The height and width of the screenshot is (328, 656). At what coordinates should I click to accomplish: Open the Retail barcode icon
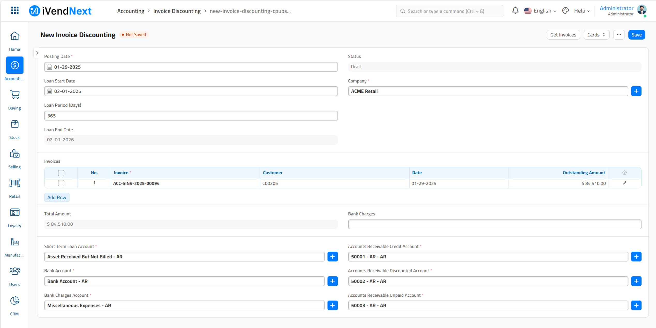click(14, 183)
